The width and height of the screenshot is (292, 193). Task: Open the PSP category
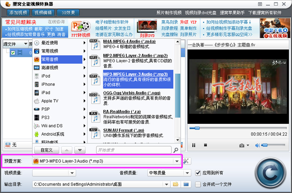[60, 109]
